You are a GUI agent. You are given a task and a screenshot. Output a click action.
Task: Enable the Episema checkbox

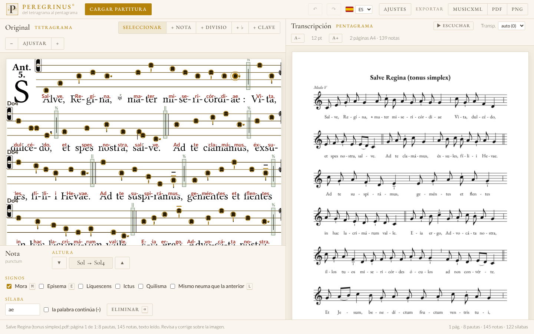pyautogui.click(x=41, y=286)
